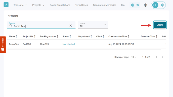Clear the search field with X
Image resolution: width=173 pixels, height=97 pixels.
click(x=71, y=26)
